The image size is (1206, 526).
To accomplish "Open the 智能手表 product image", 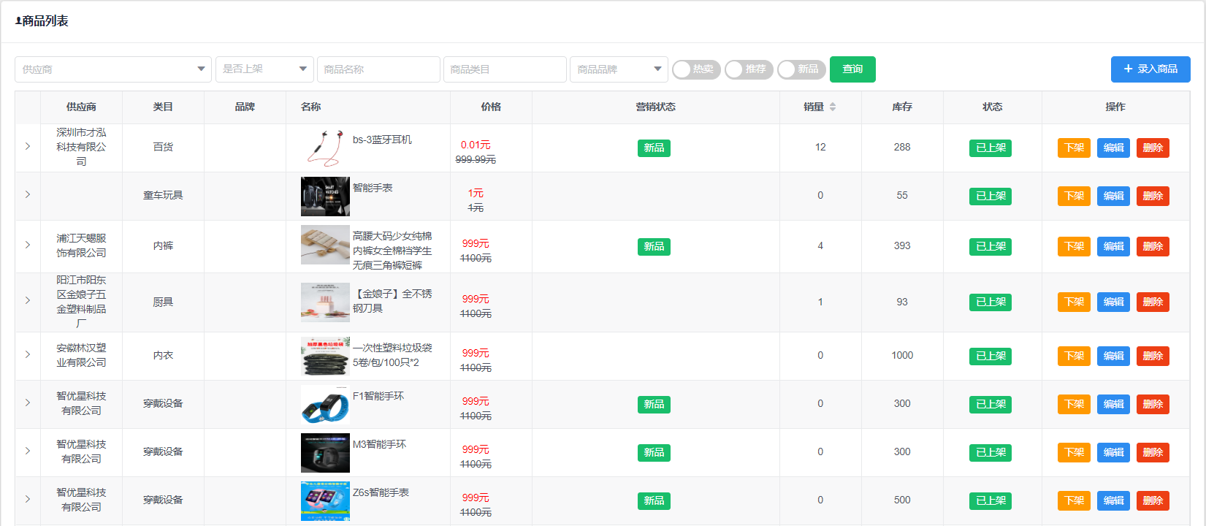I will point(325,196).
